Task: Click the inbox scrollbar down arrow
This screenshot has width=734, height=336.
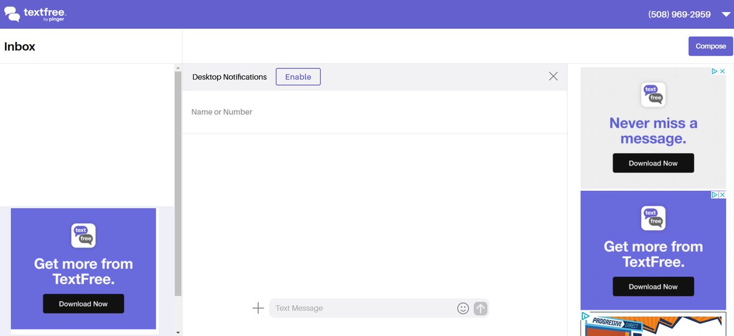Action: pyautogui.click(x=178, y=332)
